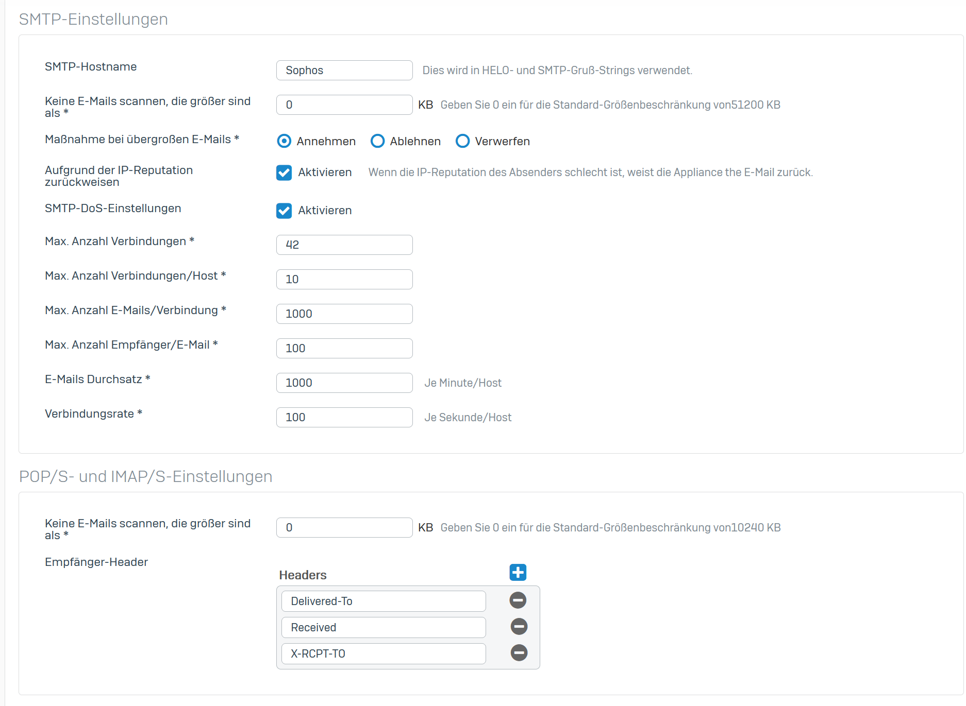Edit the E-Mails Durchsatz field
The image size is (966, 706).
(344, 383)
